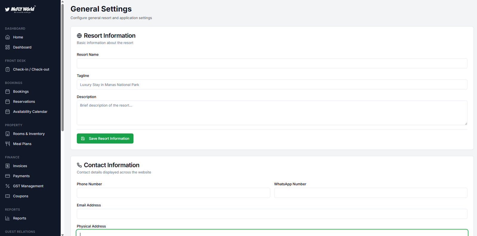This screenshot has height=236, width=477.
Task: Click 'Contact details displayed across the website'
Action: (x=114, y=172)
